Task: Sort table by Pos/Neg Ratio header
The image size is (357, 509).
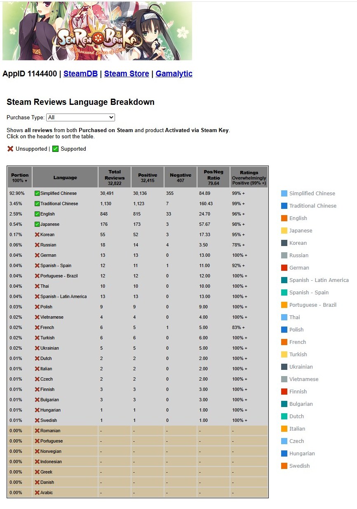Action: pyautogui.click(x=214, y=178)
